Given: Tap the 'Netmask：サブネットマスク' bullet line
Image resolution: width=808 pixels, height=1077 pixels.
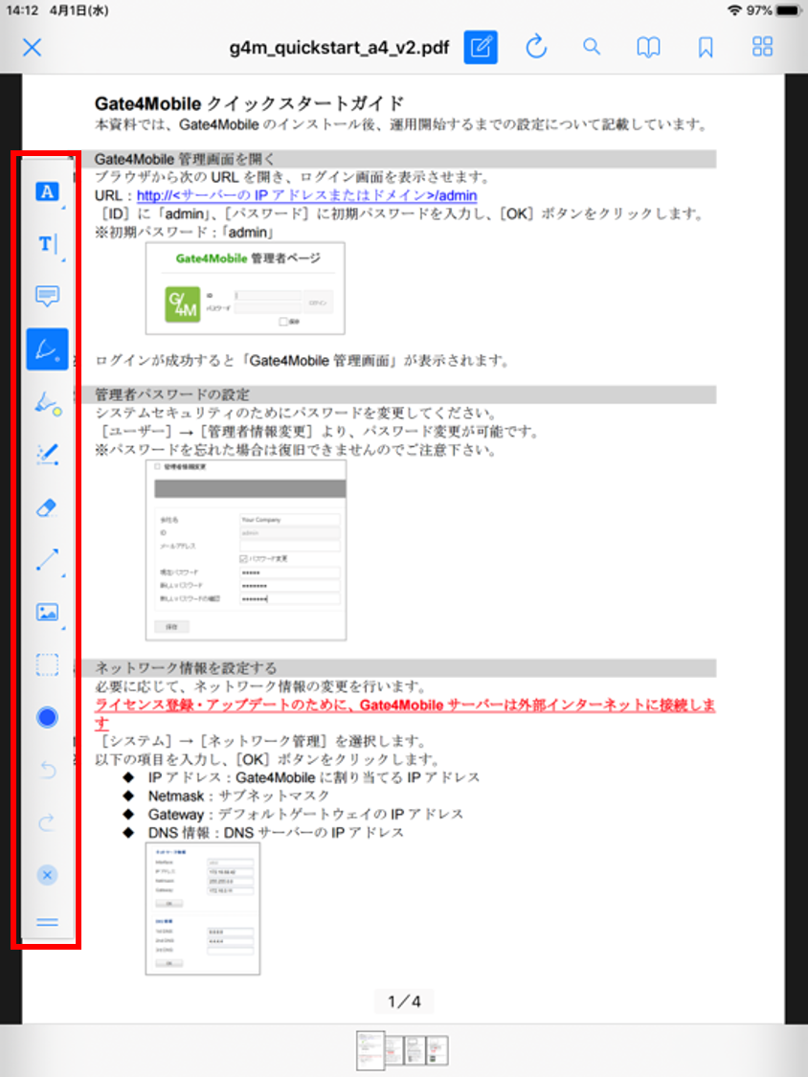Looking at the screenshot, I should tap(238, 797).
